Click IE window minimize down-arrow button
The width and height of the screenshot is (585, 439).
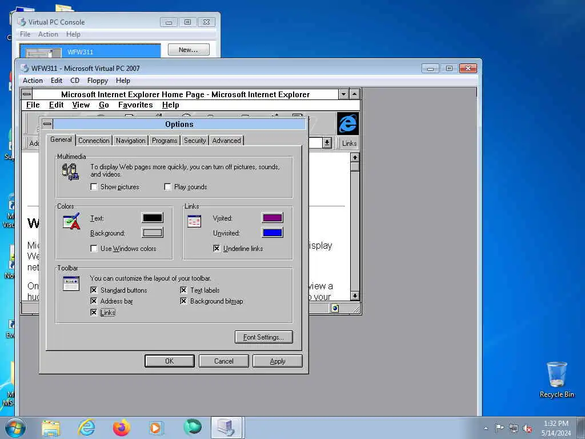point(343,94)
